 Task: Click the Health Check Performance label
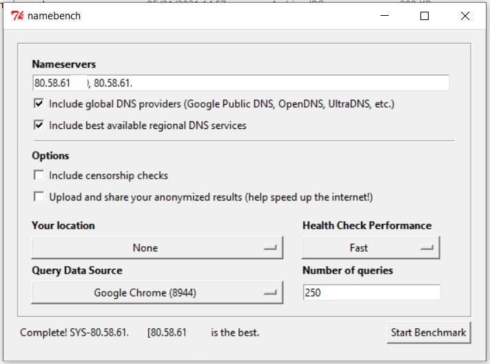tap(367, 225)
